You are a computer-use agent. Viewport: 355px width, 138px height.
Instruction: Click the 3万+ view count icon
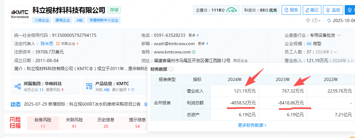308,20
